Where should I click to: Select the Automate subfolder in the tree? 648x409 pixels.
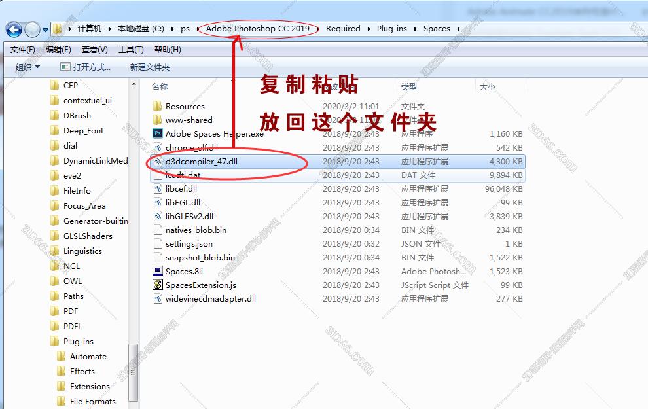(x=82, y=356)
